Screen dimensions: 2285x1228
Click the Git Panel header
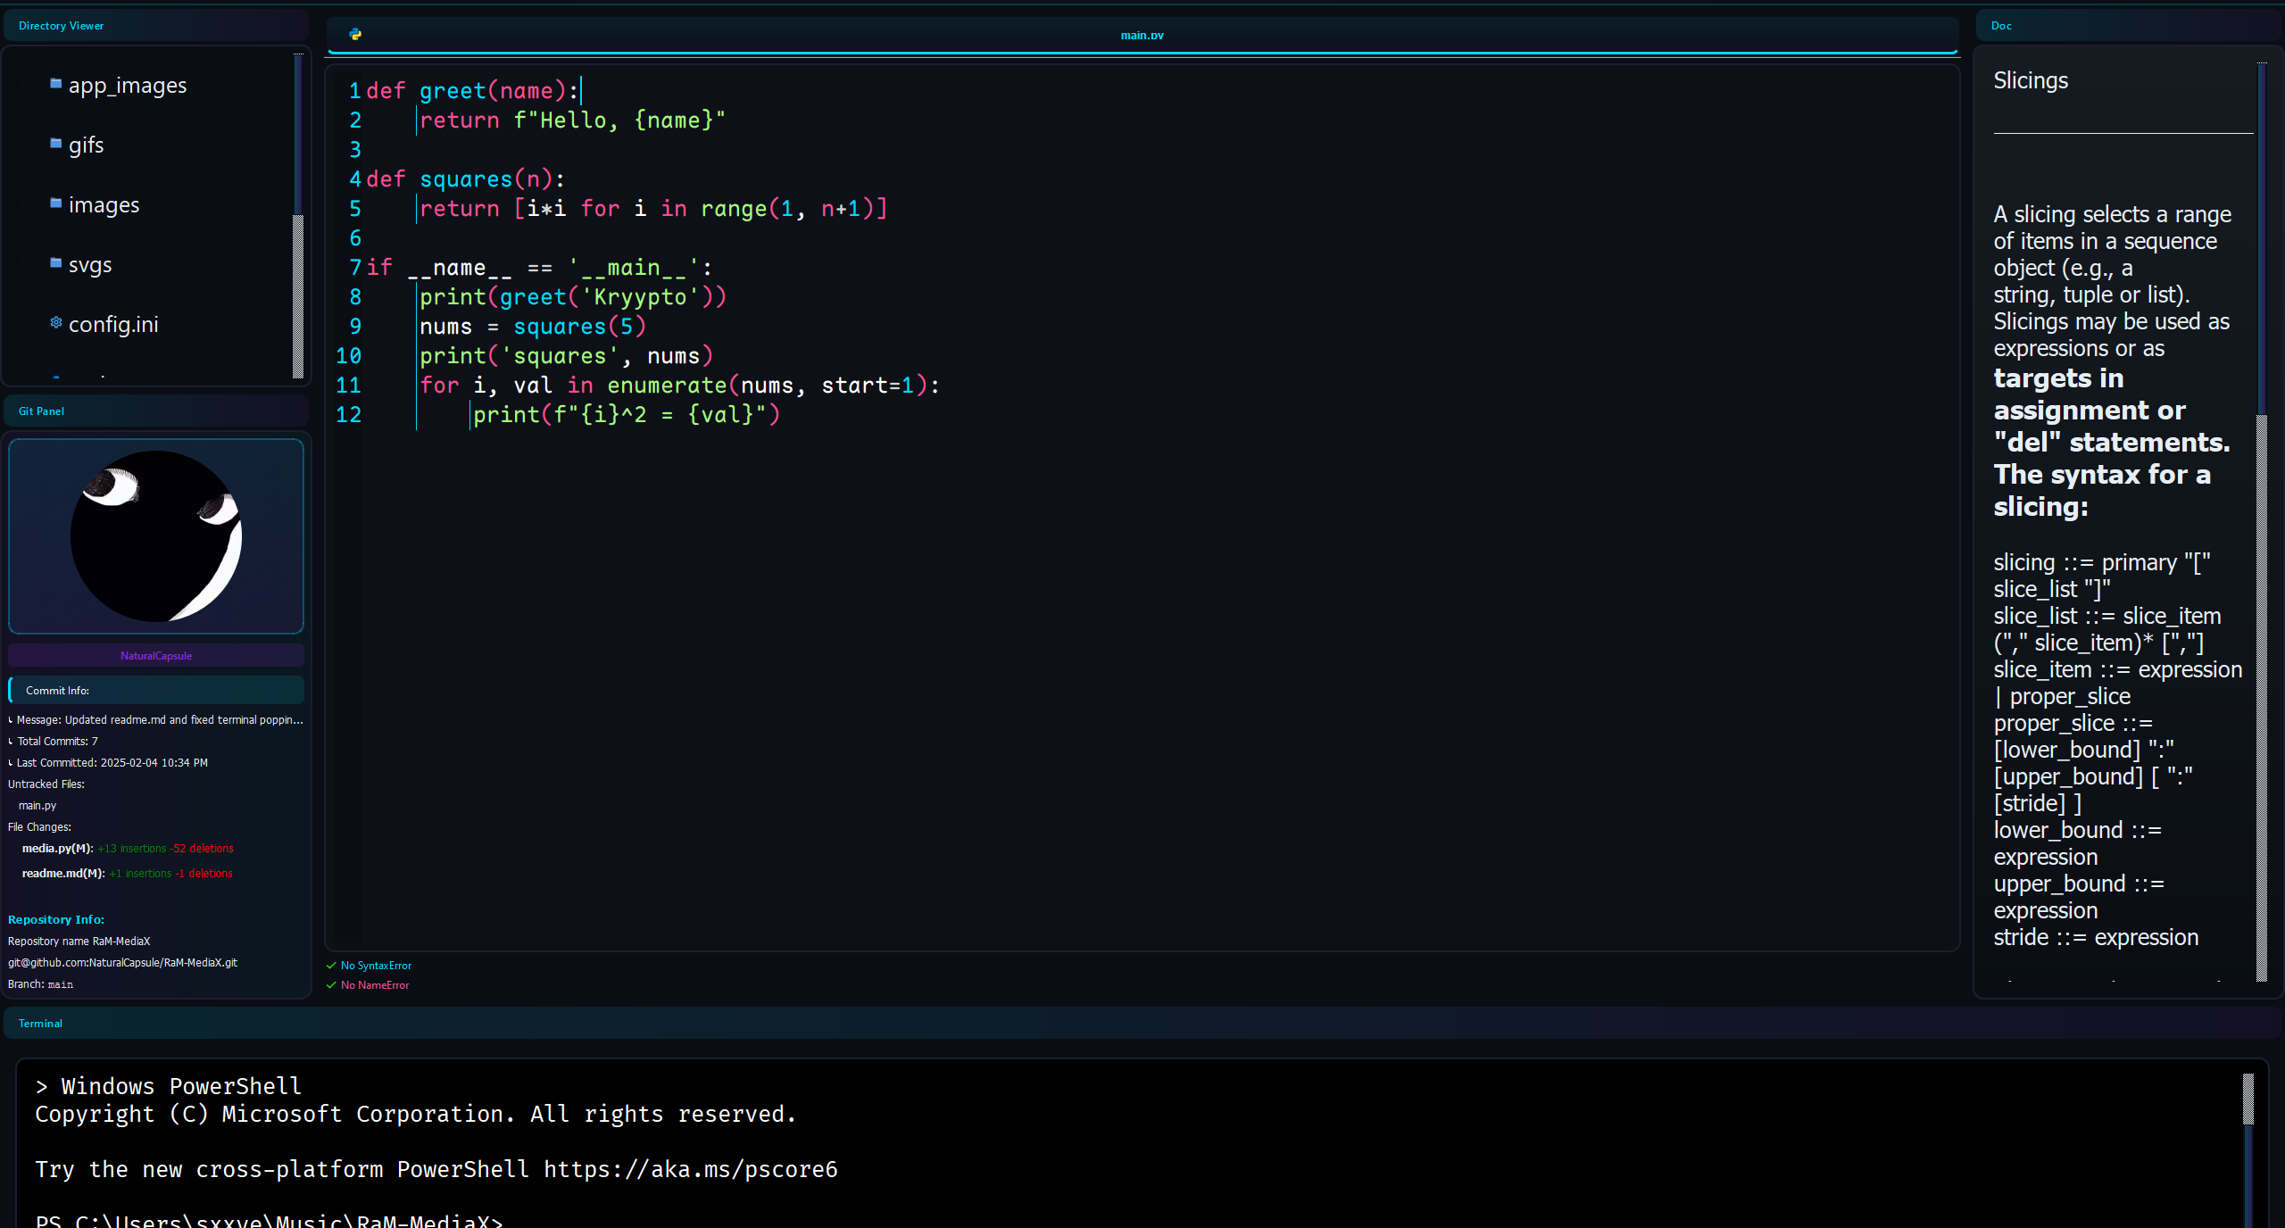[41, 411]
